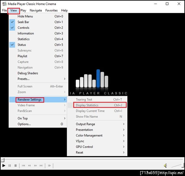
Task: Skip to next track button
Action: pyautogui.click(x=41, y=166)
